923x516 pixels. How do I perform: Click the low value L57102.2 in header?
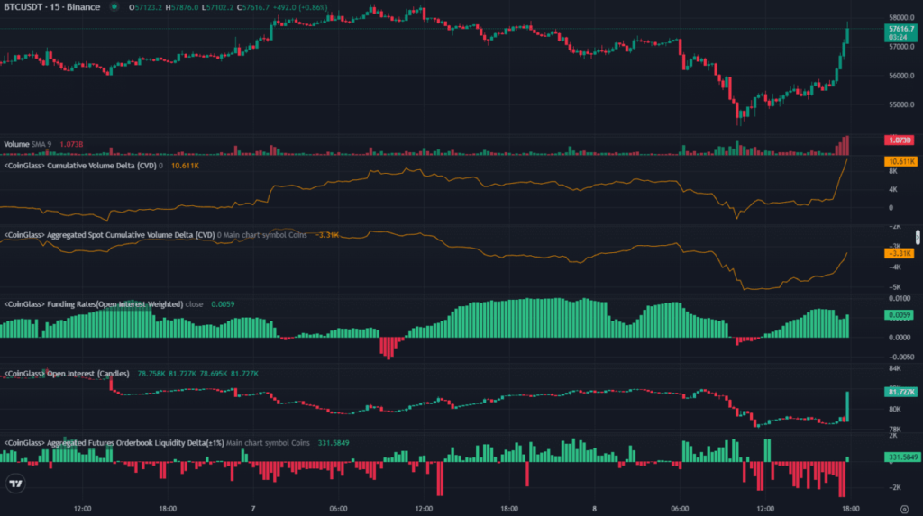pyautogui.click(x=217, y=7)
